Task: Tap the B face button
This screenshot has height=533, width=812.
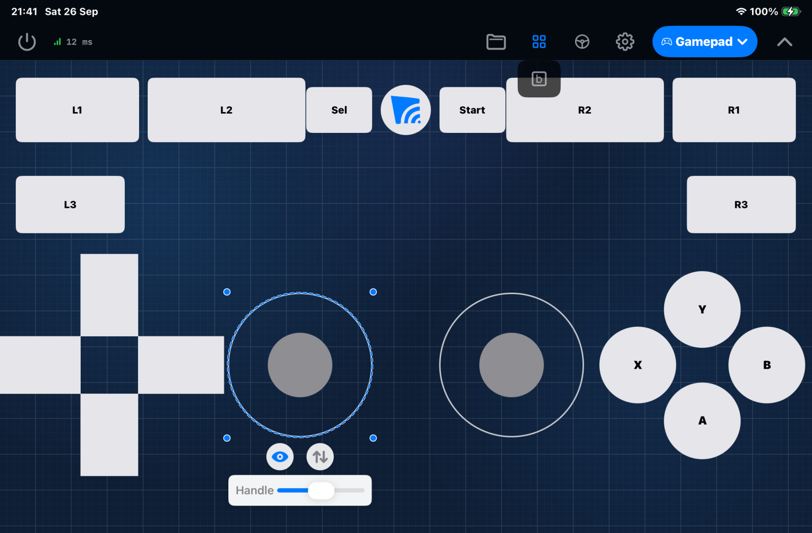Action: point(766,365)
